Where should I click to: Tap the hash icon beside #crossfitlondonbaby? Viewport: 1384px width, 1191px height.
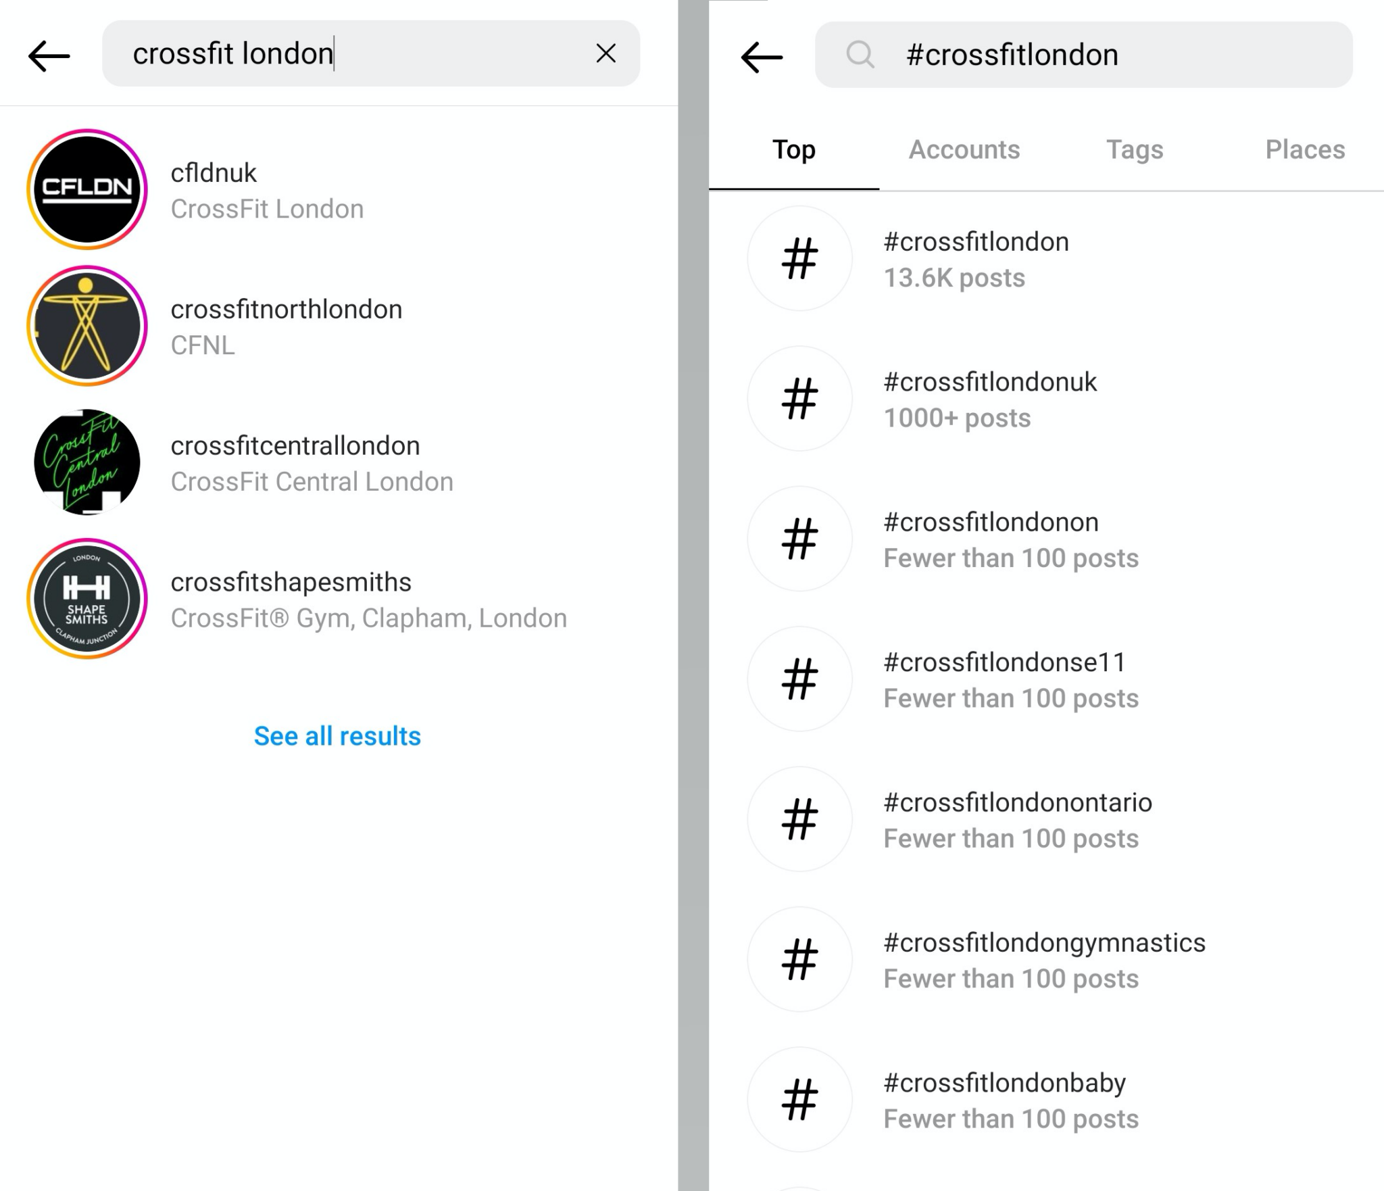point(799,1099)
